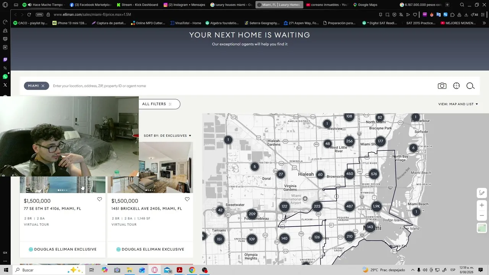Open the View: Map and List dropdown
This screenshot has height=275, width=489.
(x=458, y=104)
